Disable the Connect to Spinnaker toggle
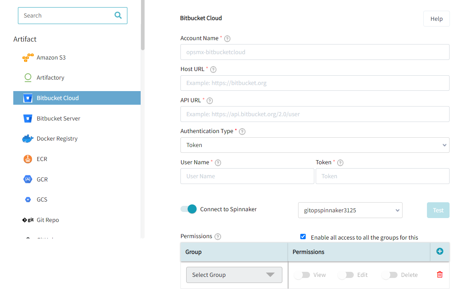 188,209
